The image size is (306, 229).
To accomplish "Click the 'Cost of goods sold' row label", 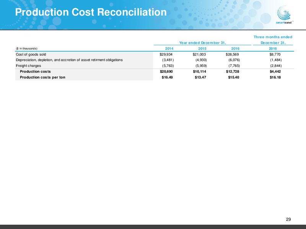I will (31, 54).
